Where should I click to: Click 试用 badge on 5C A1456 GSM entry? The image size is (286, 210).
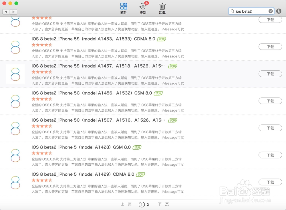158,93
